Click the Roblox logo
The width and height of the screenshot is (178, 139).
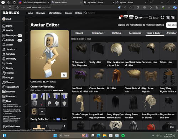click(x=11, y=13)
